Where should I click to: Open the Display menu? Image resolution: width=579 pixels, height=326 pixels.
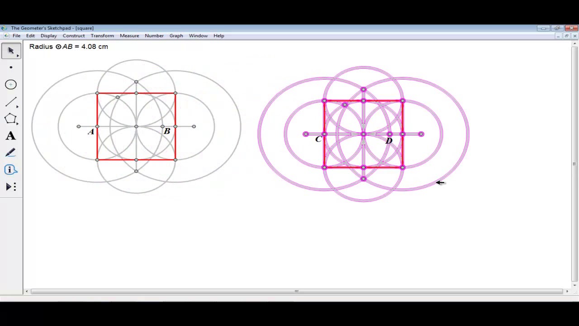click(x=48, y=36)
